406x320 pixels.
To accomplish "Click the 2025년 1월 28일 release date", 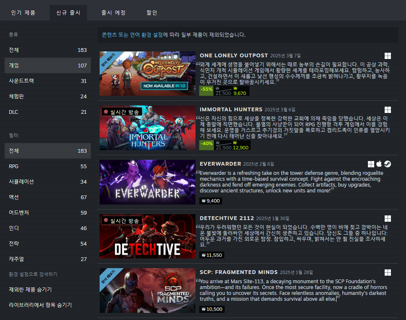I will (296, 273).
